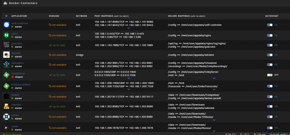The image size is (290, 135).
Task: Click the ddclient container icon
Action: [6, 55]
